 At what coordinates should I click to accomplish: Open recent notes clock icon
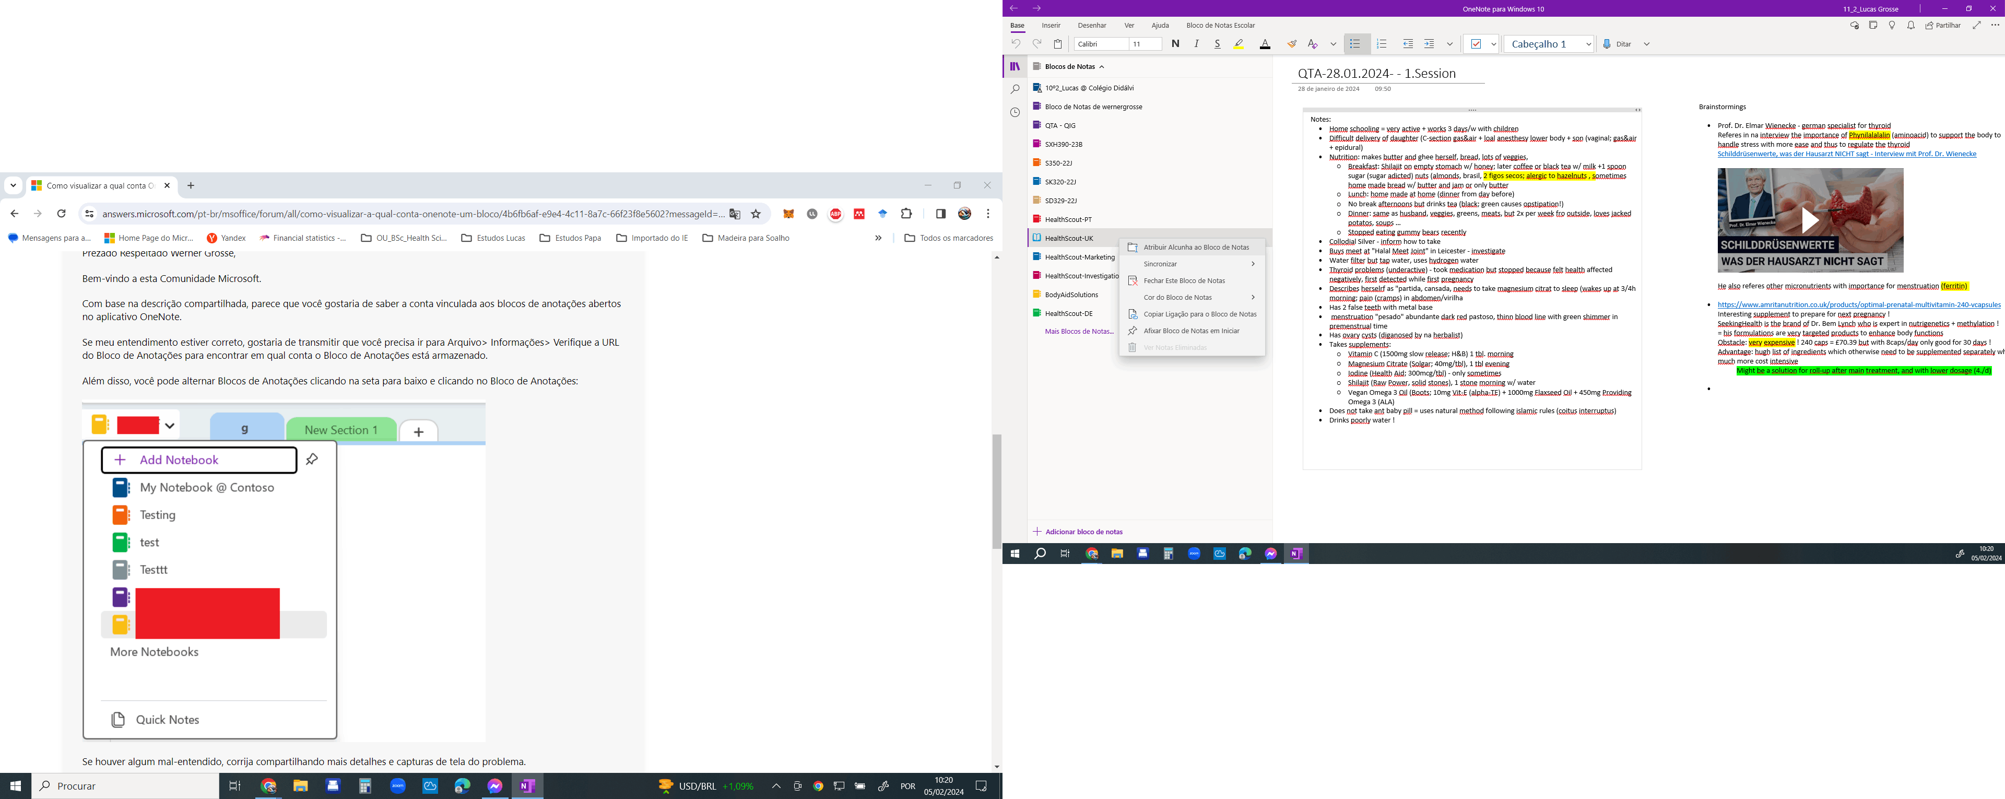click(1015, 113)
